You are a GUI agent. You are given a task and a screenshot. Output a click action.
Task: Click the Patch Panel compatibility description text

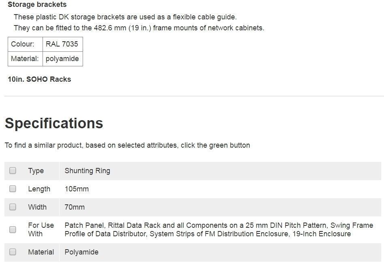click(219, 229)
